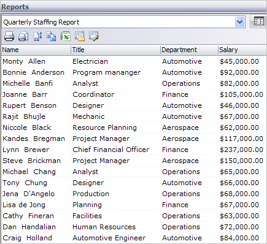Select the Craig Holland name cell
This screenshot has width=267, height=244.
pyautogui.click(x=36, y=238)
